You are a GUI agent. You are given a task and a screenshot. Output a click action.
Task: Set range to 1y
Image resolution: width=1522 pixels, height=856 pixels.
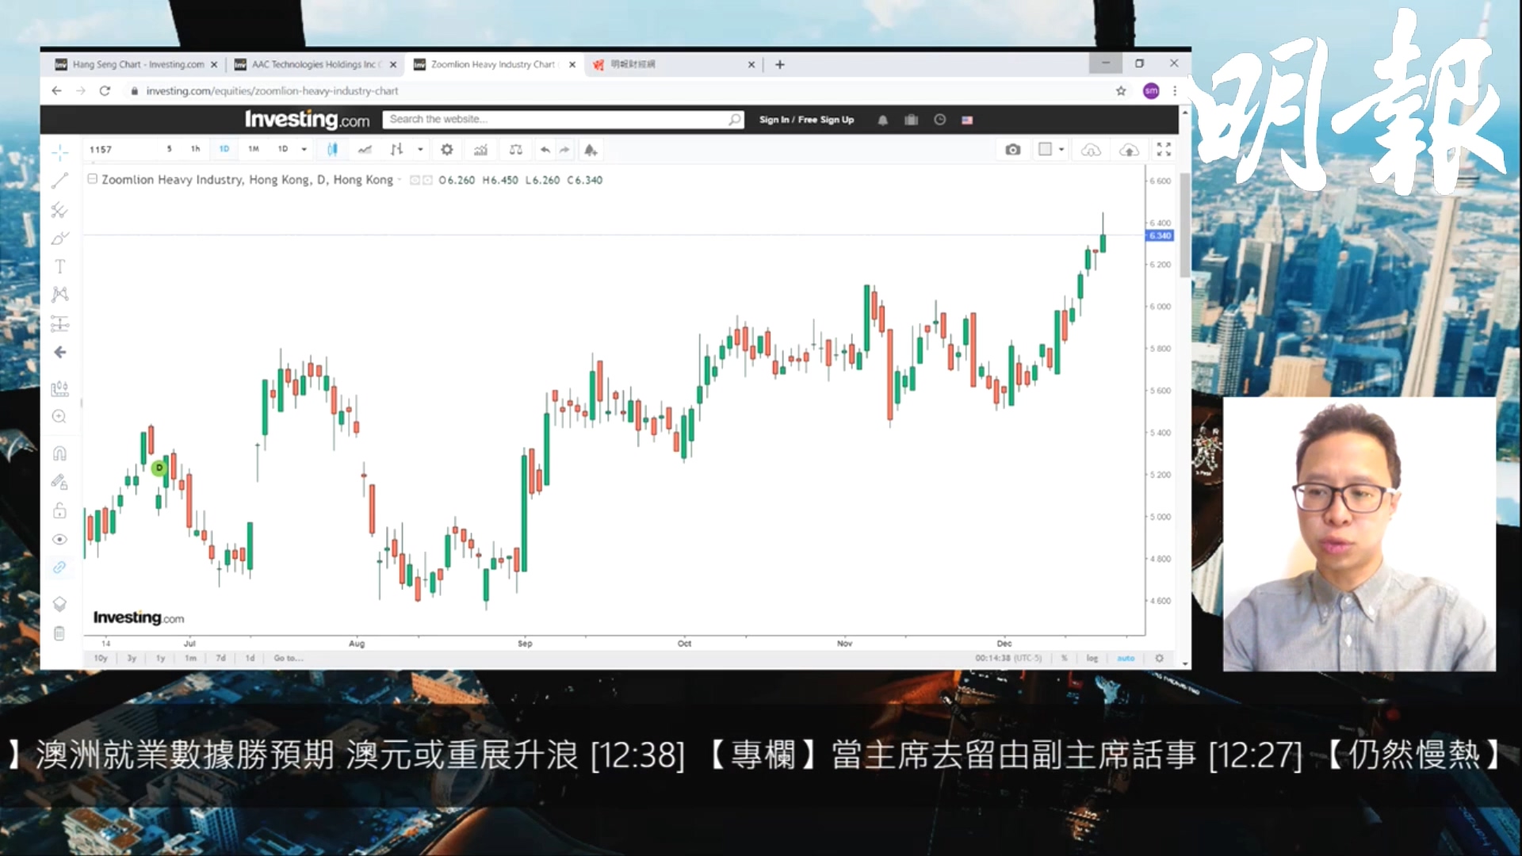tap(160, 658)
